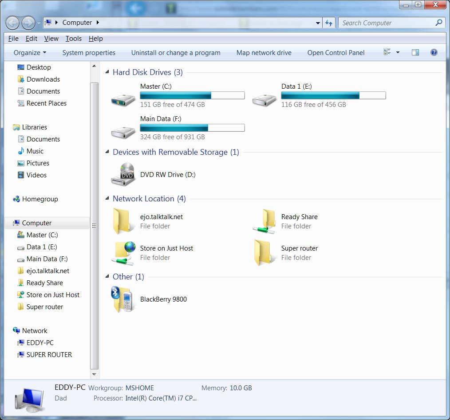This screenshot has height=420, width=450.
Task: Open the DVD RW Drive (D:)
Action: (123, 174)
